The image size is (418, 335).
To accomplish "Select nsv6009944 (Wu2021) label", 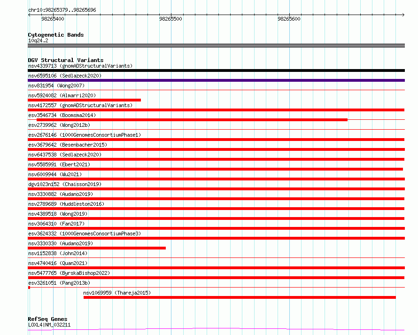I will (x=55, y=174).
